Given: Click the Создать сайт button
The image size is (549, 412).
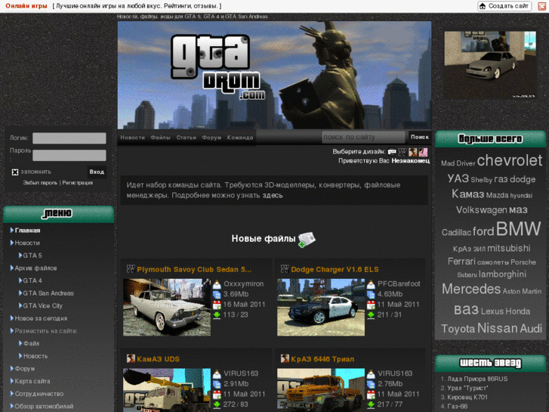Looking at the screenshot, I should click(504, 6).
